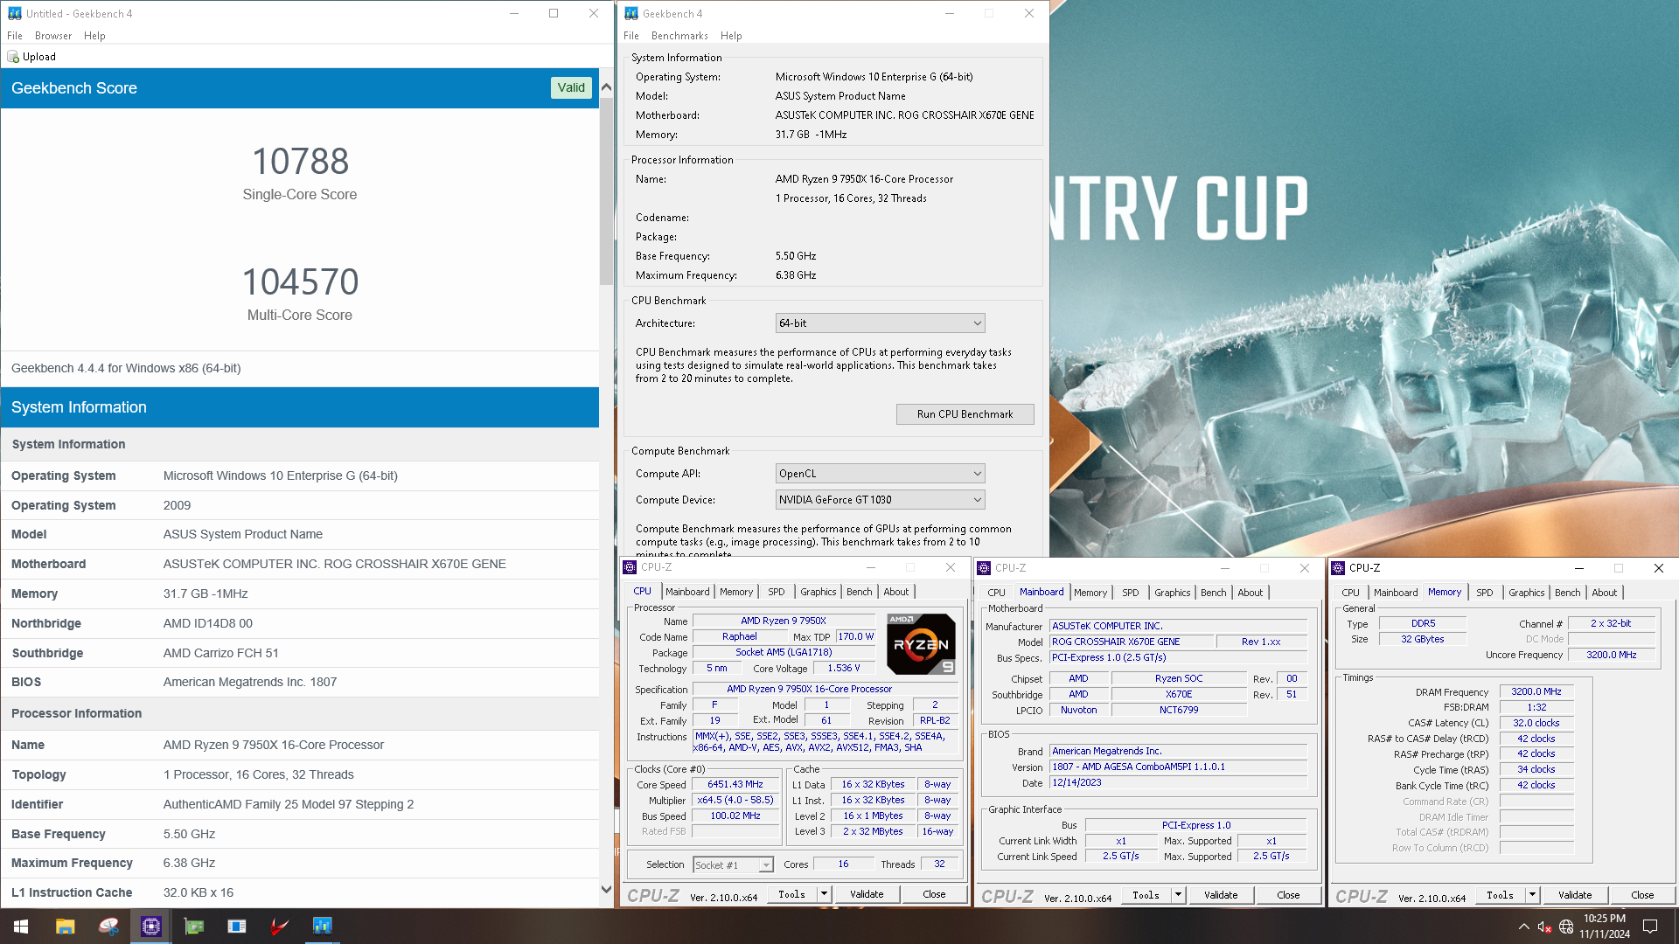Screen dimensions: 1679x944
Task: Open the red checkmark app in the taskbar
Action: [x=280, y=927]
